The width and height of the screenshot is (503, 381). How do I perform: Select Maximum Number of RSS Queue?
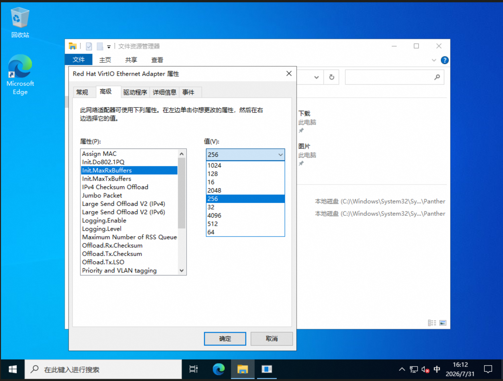click(x=129, y=237)
